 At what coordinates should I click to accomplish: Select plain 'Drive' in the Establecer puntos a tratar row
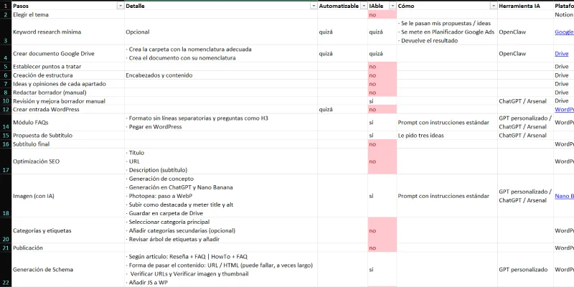564,67
